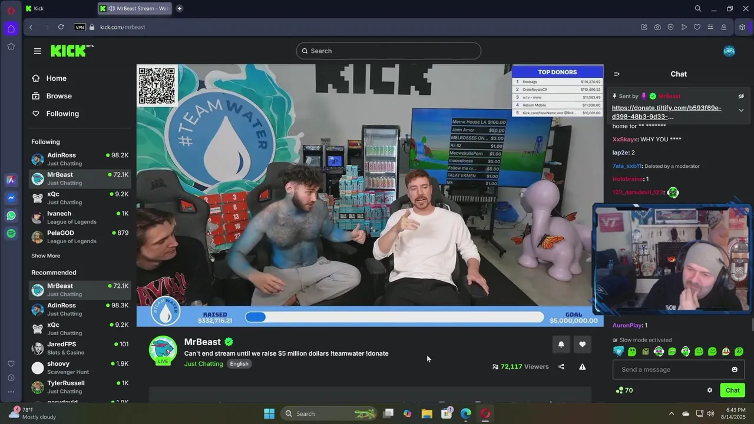
Task: Insert the red-hat duck emote
Action: (x=726, y=352)
